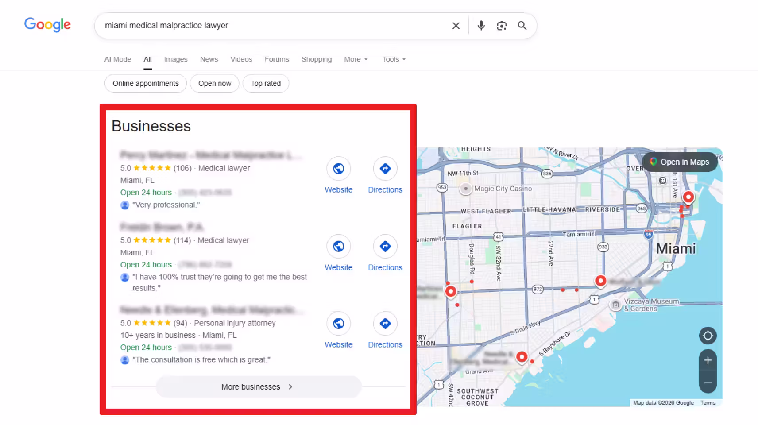Switch to the AI Mode tab
Screen dimensions: 758x425
coord(118,59)
